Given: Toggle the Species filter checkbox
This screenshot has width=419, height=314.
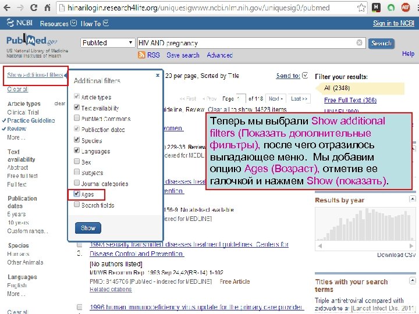Looking at the screenshot, I should click(x=77, y=140).
